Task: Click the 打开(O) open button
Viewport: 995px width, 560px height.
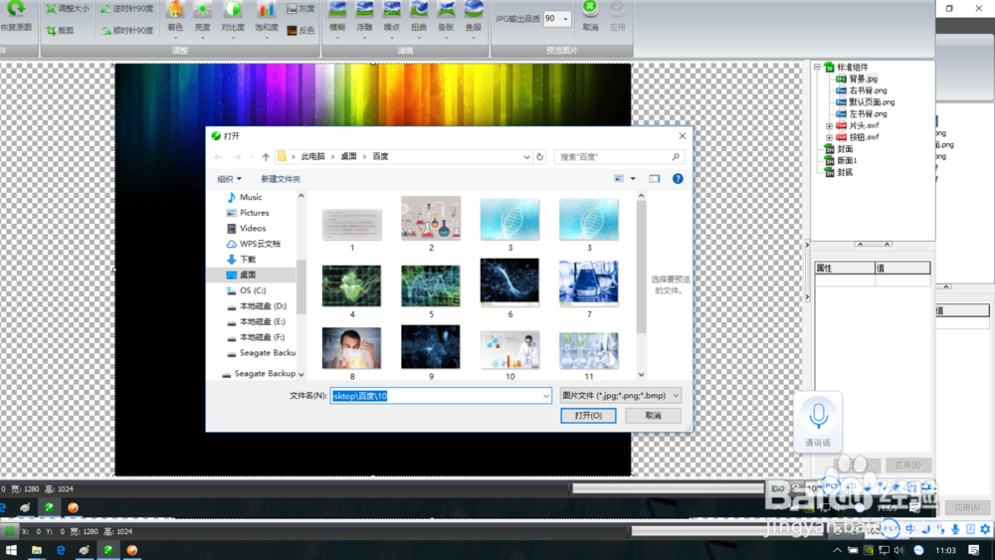Action: tap(588, 416)
